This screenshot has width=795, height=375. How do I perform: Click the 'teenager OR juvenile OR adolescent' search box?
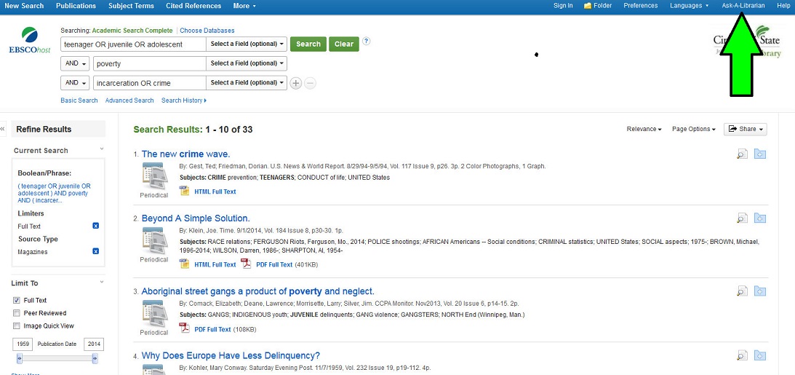[133, 44]
